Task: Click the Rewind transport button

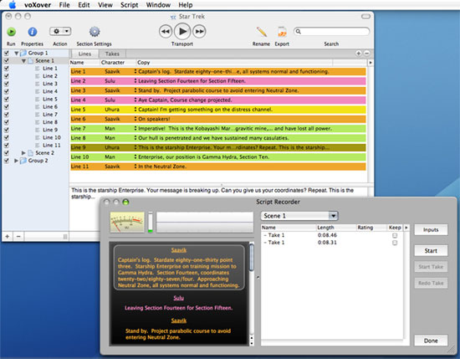Action: point(166,32)
